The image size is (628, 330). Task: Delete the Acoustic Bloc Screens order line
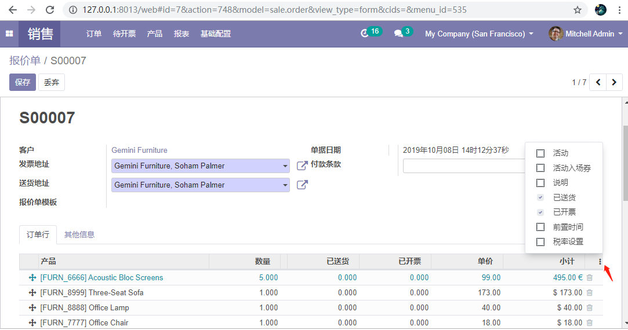click(590, 278)
